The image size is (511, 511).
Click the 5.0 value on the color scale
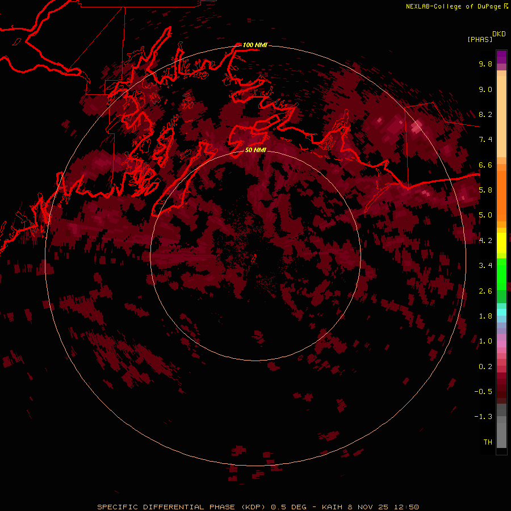coord(485,215)
